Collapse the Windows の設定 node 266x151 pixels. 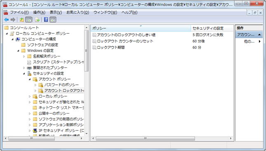pyautogui.click(x=18, y=51)
